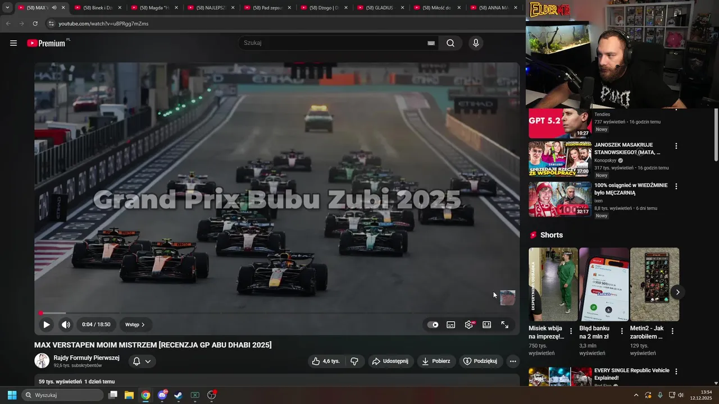Open the YouTube guide hamburger menu

(13, 43)
